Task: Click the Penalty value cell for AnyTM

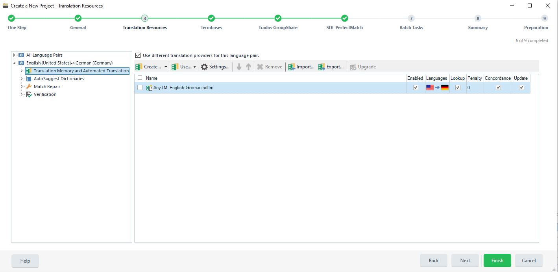Action: coord(474,88)
